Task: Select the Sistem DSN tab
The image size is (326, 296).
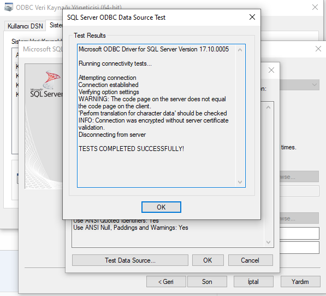Action: (55, 25)
